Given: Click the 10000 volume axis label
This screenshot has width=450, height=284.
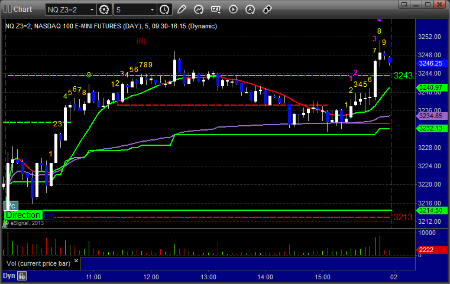Looking at the screenshot, I should click(x=427, y=233).
